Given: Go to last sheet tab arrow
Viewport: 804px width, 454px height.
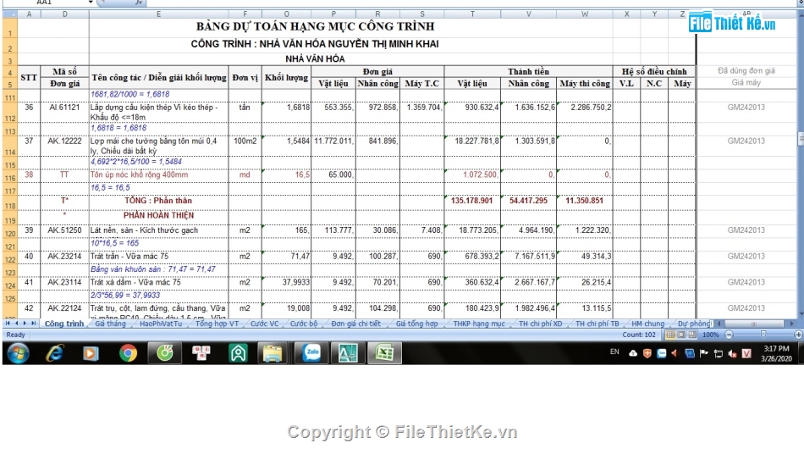Looking at the screenshot, I should pos(34,324).
